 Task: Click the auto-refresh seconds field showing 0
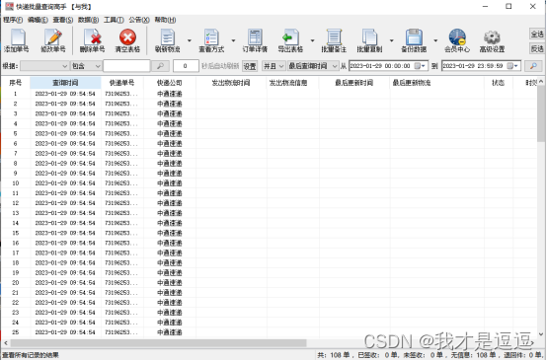[x=186, y=66]
